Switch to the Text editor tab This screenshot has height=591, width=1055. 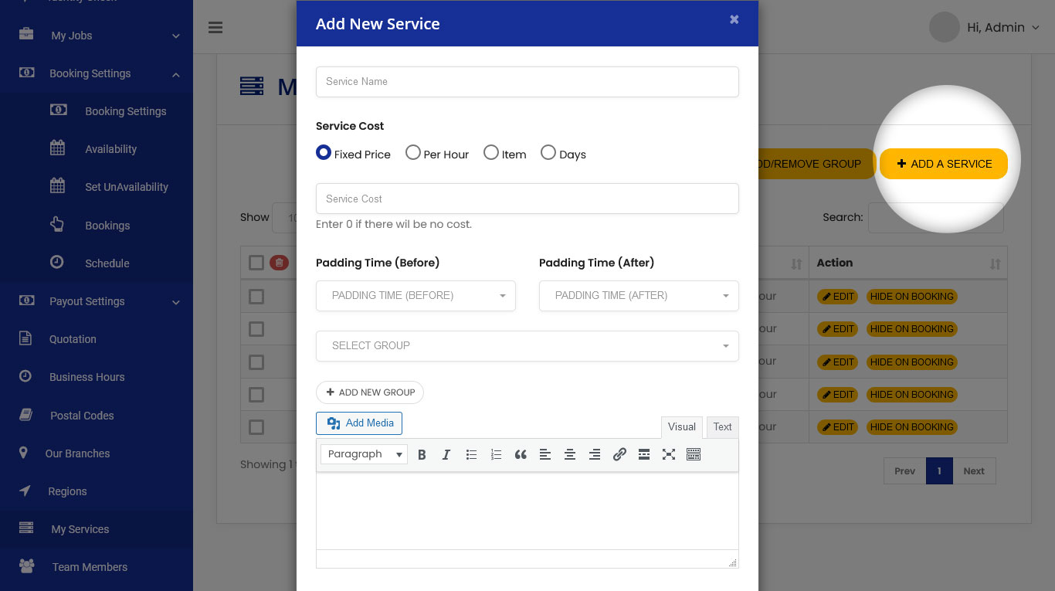point(722,427)
